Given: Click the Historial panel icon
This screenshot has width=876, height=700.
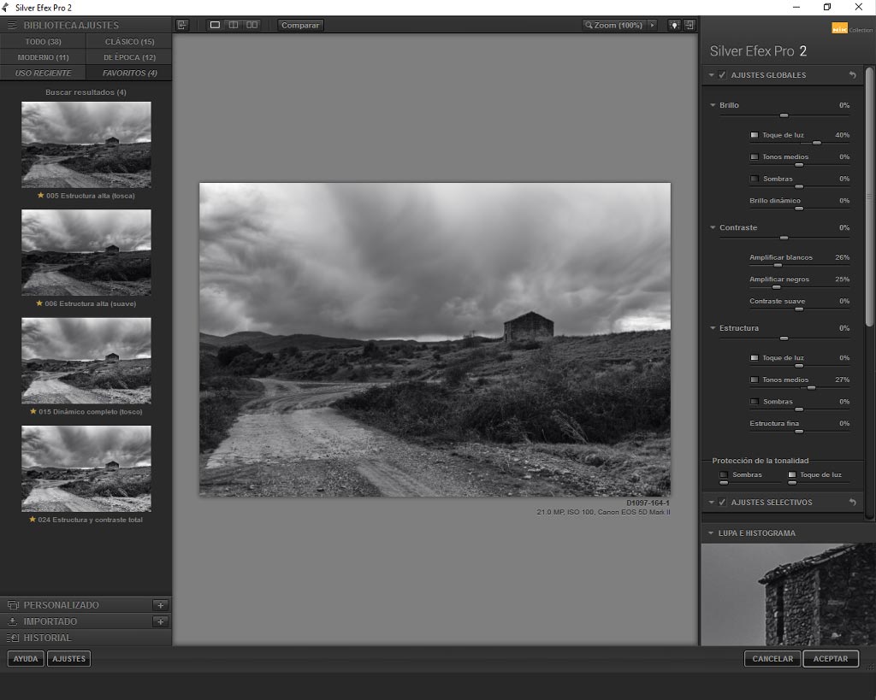Looking at the screenshot, I should [x=13, y=638].
